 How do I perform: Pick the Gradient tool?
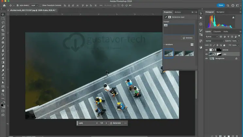point(3,63)
